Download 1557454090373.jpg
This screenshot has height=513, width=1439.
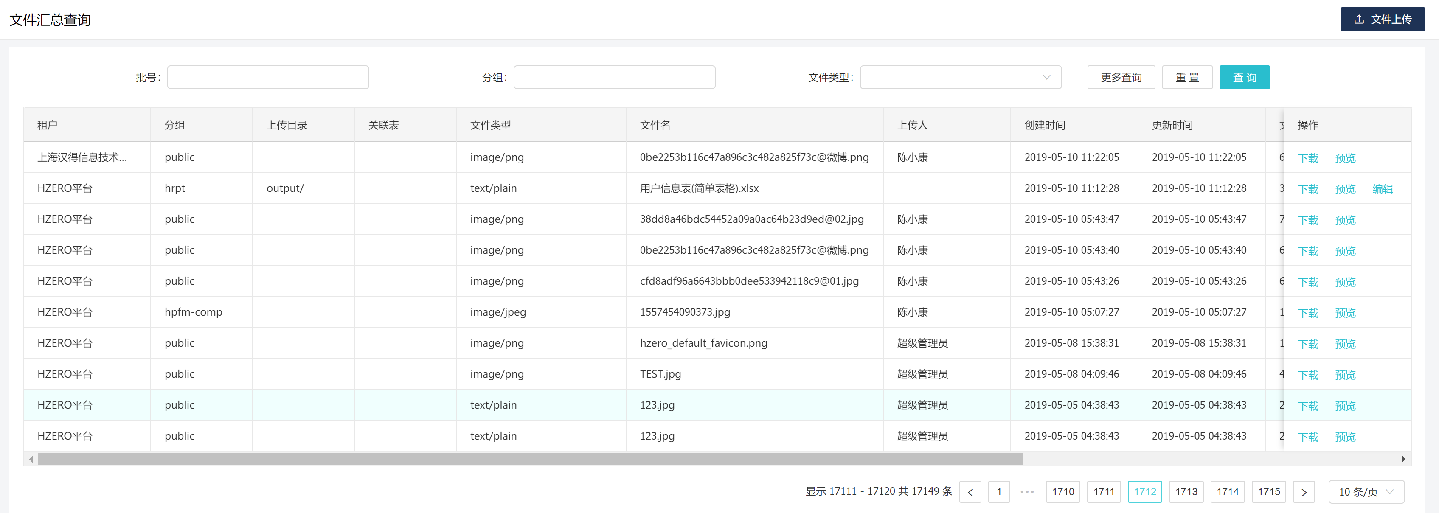[x=1308, y=313]
